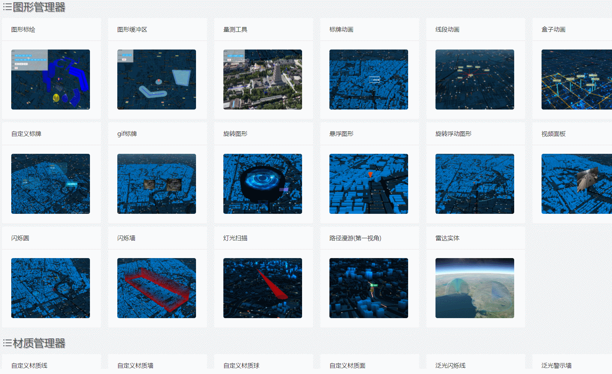Select the 视频面板 card title
Viewport: 612px width, 374px height.
(x=554, y=134)
